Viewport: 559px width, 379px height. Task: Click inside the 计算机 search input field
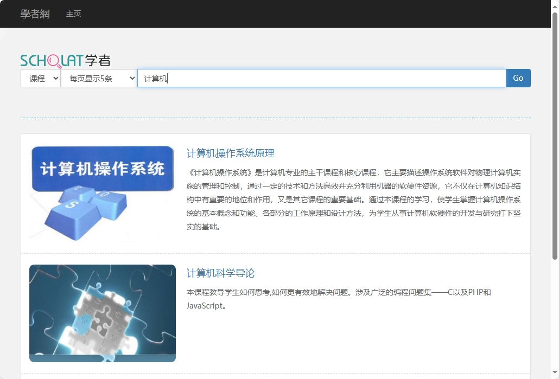[x=320, y=78]
